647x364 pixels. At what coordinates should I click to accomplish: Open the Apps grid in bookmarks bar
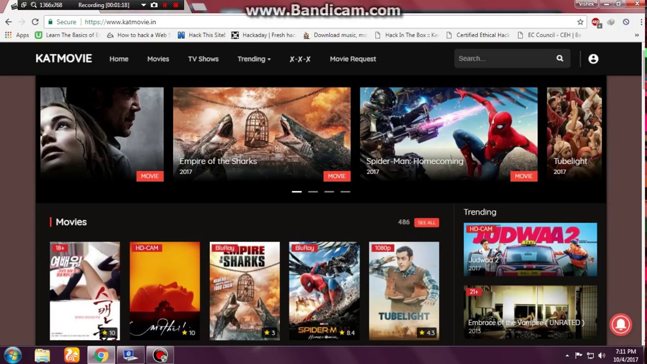[17, 35]
